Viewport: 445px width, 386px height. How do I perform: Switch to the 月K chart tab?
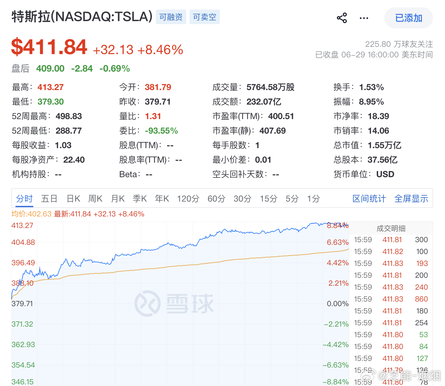118,199
